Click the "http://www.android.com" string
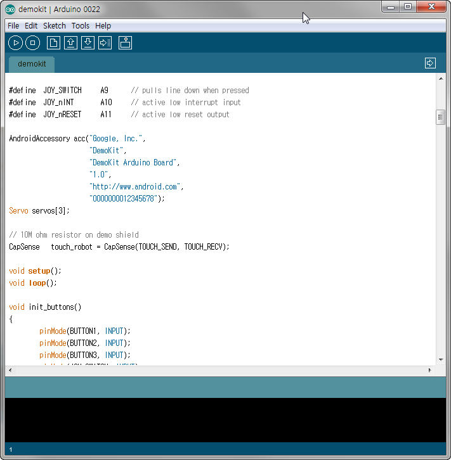 coord(134,186)
